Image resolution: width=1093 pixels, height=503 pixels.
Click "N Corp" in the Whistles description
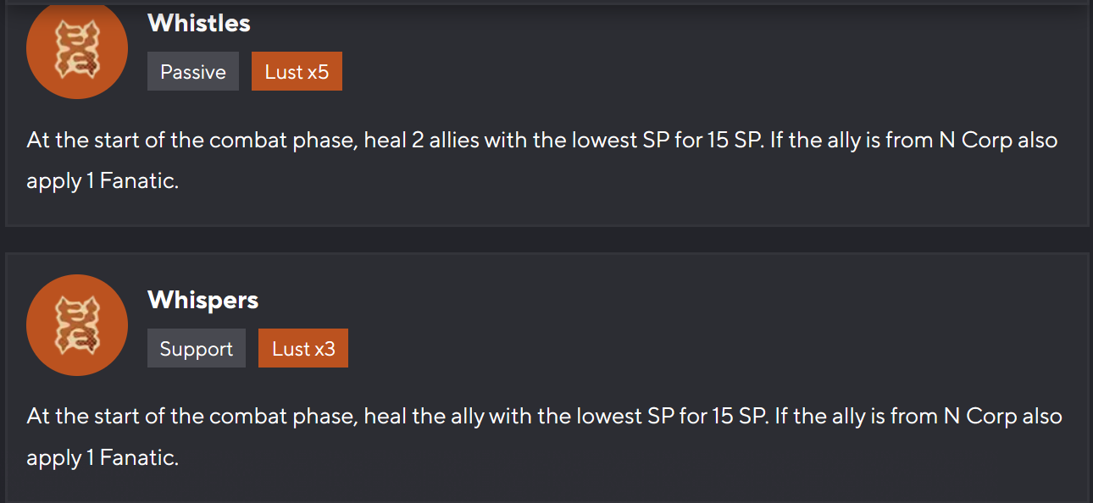(976, 140)
